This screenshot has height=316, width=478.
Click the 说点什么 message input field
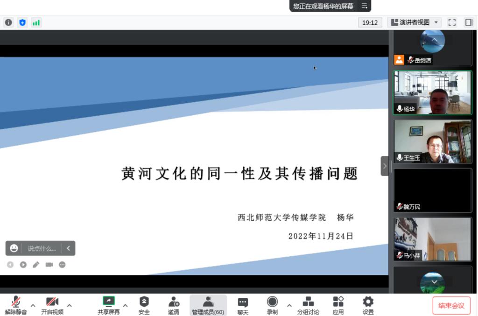(x=42, y=248)
